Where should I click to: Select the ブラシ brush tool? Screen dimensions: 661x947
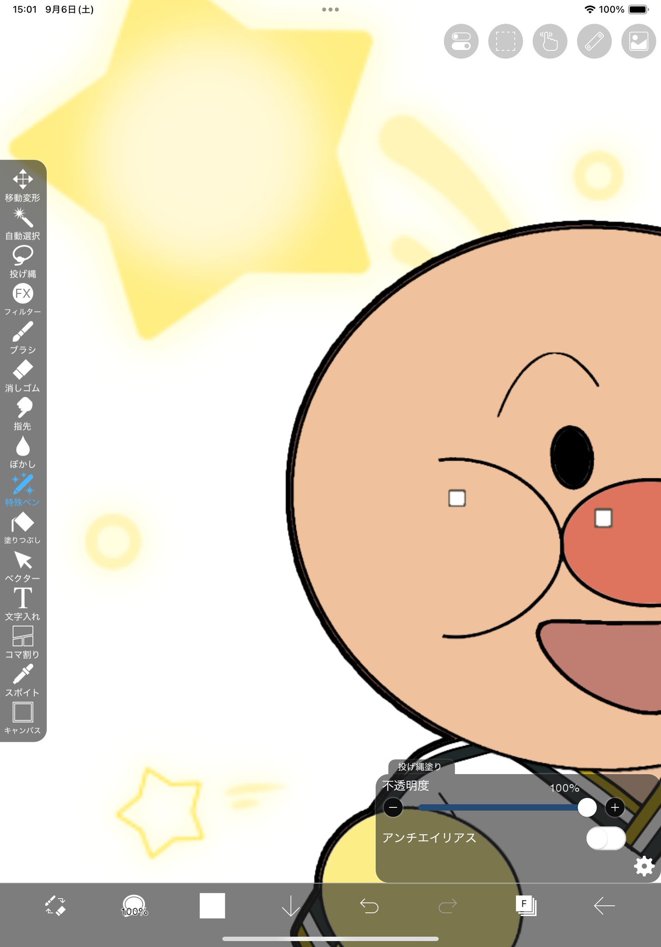click(x=23, y=338)
